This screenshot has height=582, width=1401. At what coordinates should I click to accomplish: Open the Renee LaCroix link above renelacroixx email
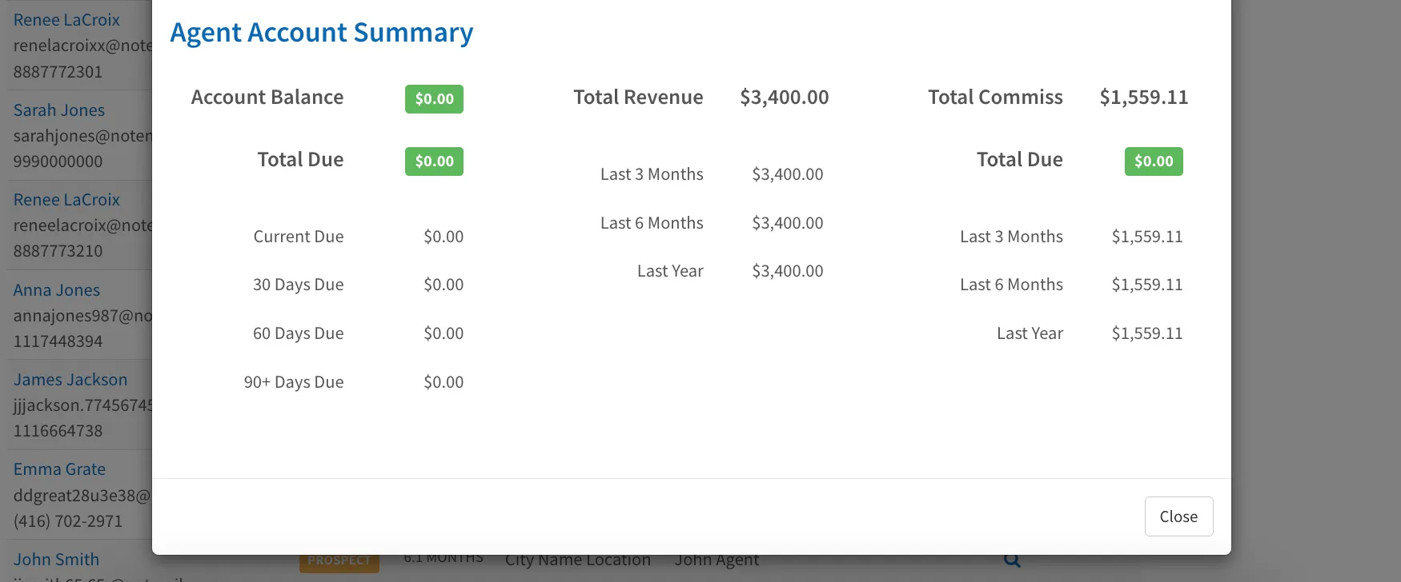point(66,20)
